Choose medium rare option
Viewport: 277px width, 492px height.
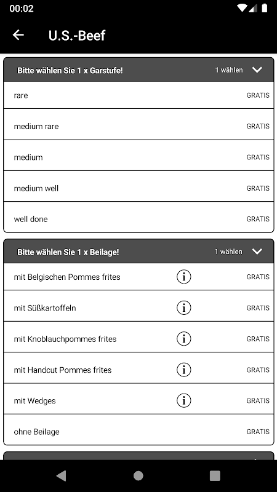click(138, 126)
